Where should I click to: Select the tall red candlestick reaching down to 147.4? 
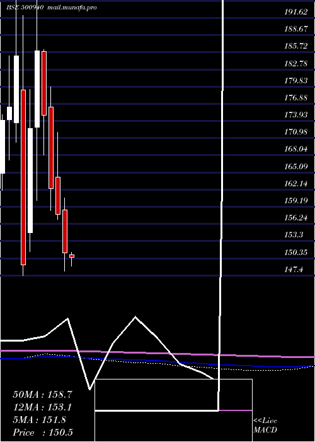pyautogui.click(x=23, y=177)
